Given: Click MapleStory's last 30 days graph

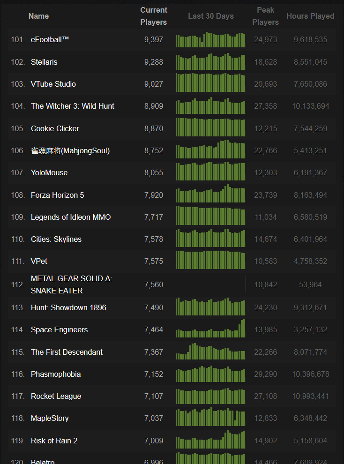Looking at the screenshot, I should coord(210,417).
